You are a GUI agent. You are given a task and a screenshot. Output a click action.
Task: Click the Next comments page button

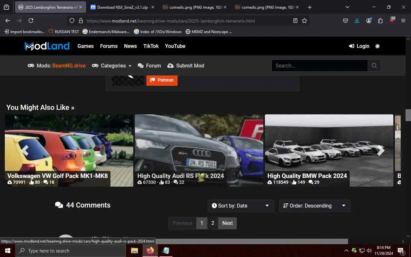[x=227, y=223]
